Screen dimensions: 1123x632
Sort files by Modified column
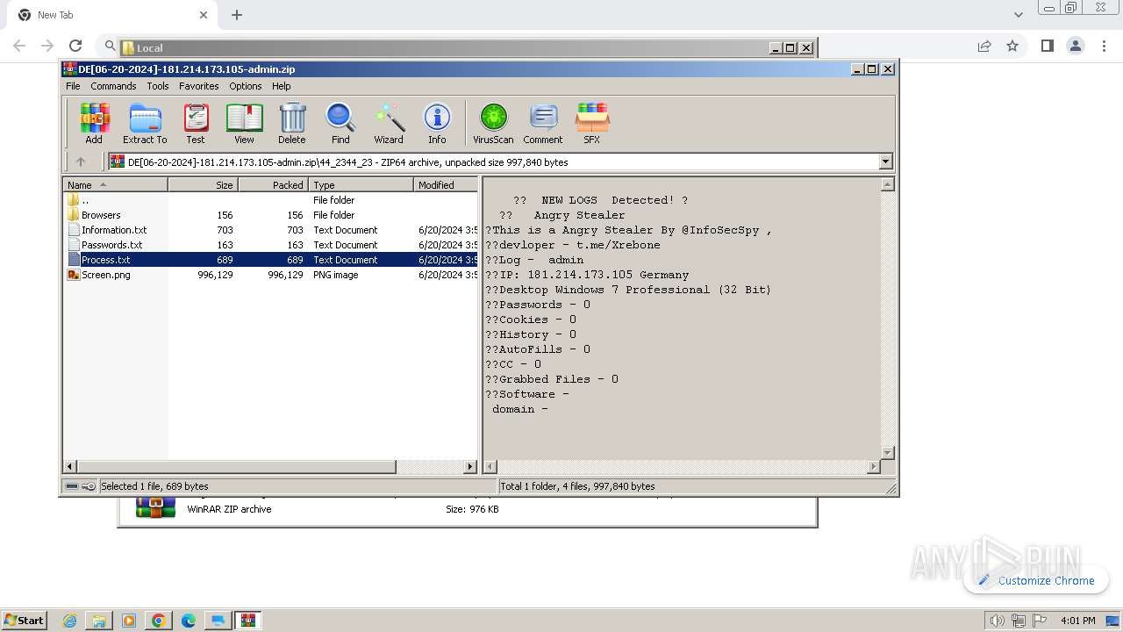446,185
